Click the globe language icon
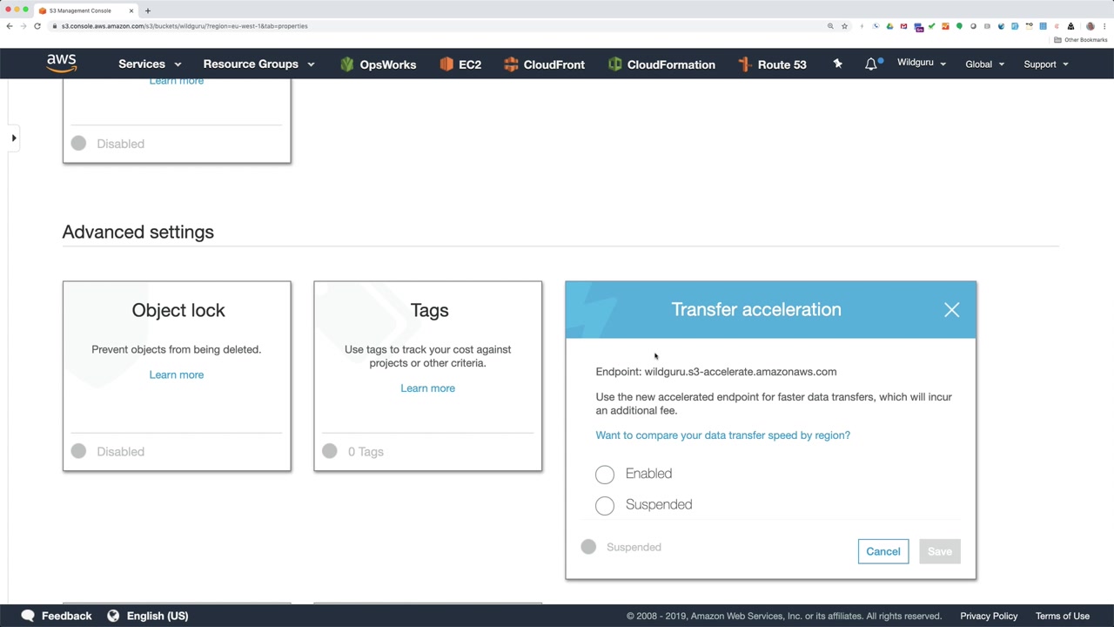The image size is (1114, 627). (x=113, y=616)
